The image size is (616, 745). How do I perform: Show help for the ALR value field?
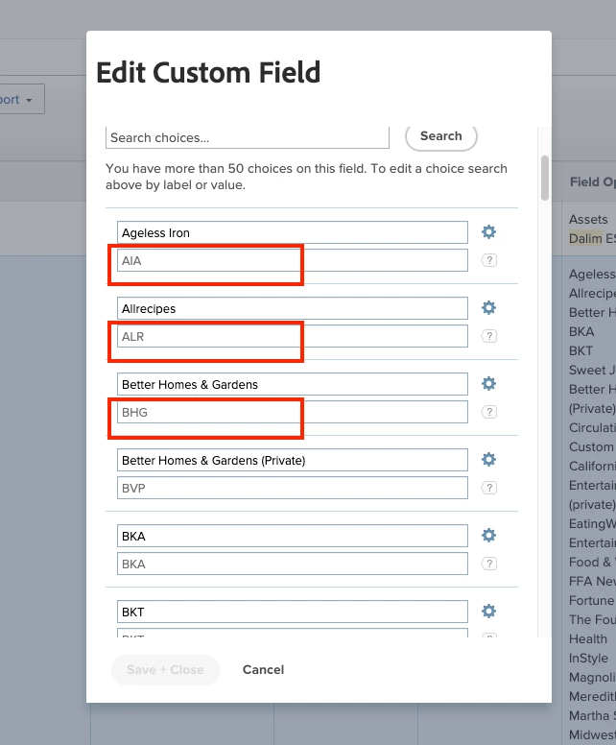[489, 336]
